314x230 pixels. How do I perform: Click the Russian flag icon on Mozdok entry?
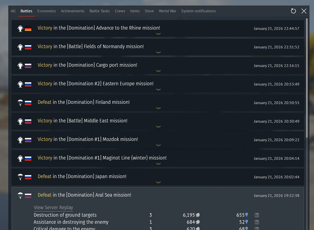pyautogui.click(x=28, y=140)
